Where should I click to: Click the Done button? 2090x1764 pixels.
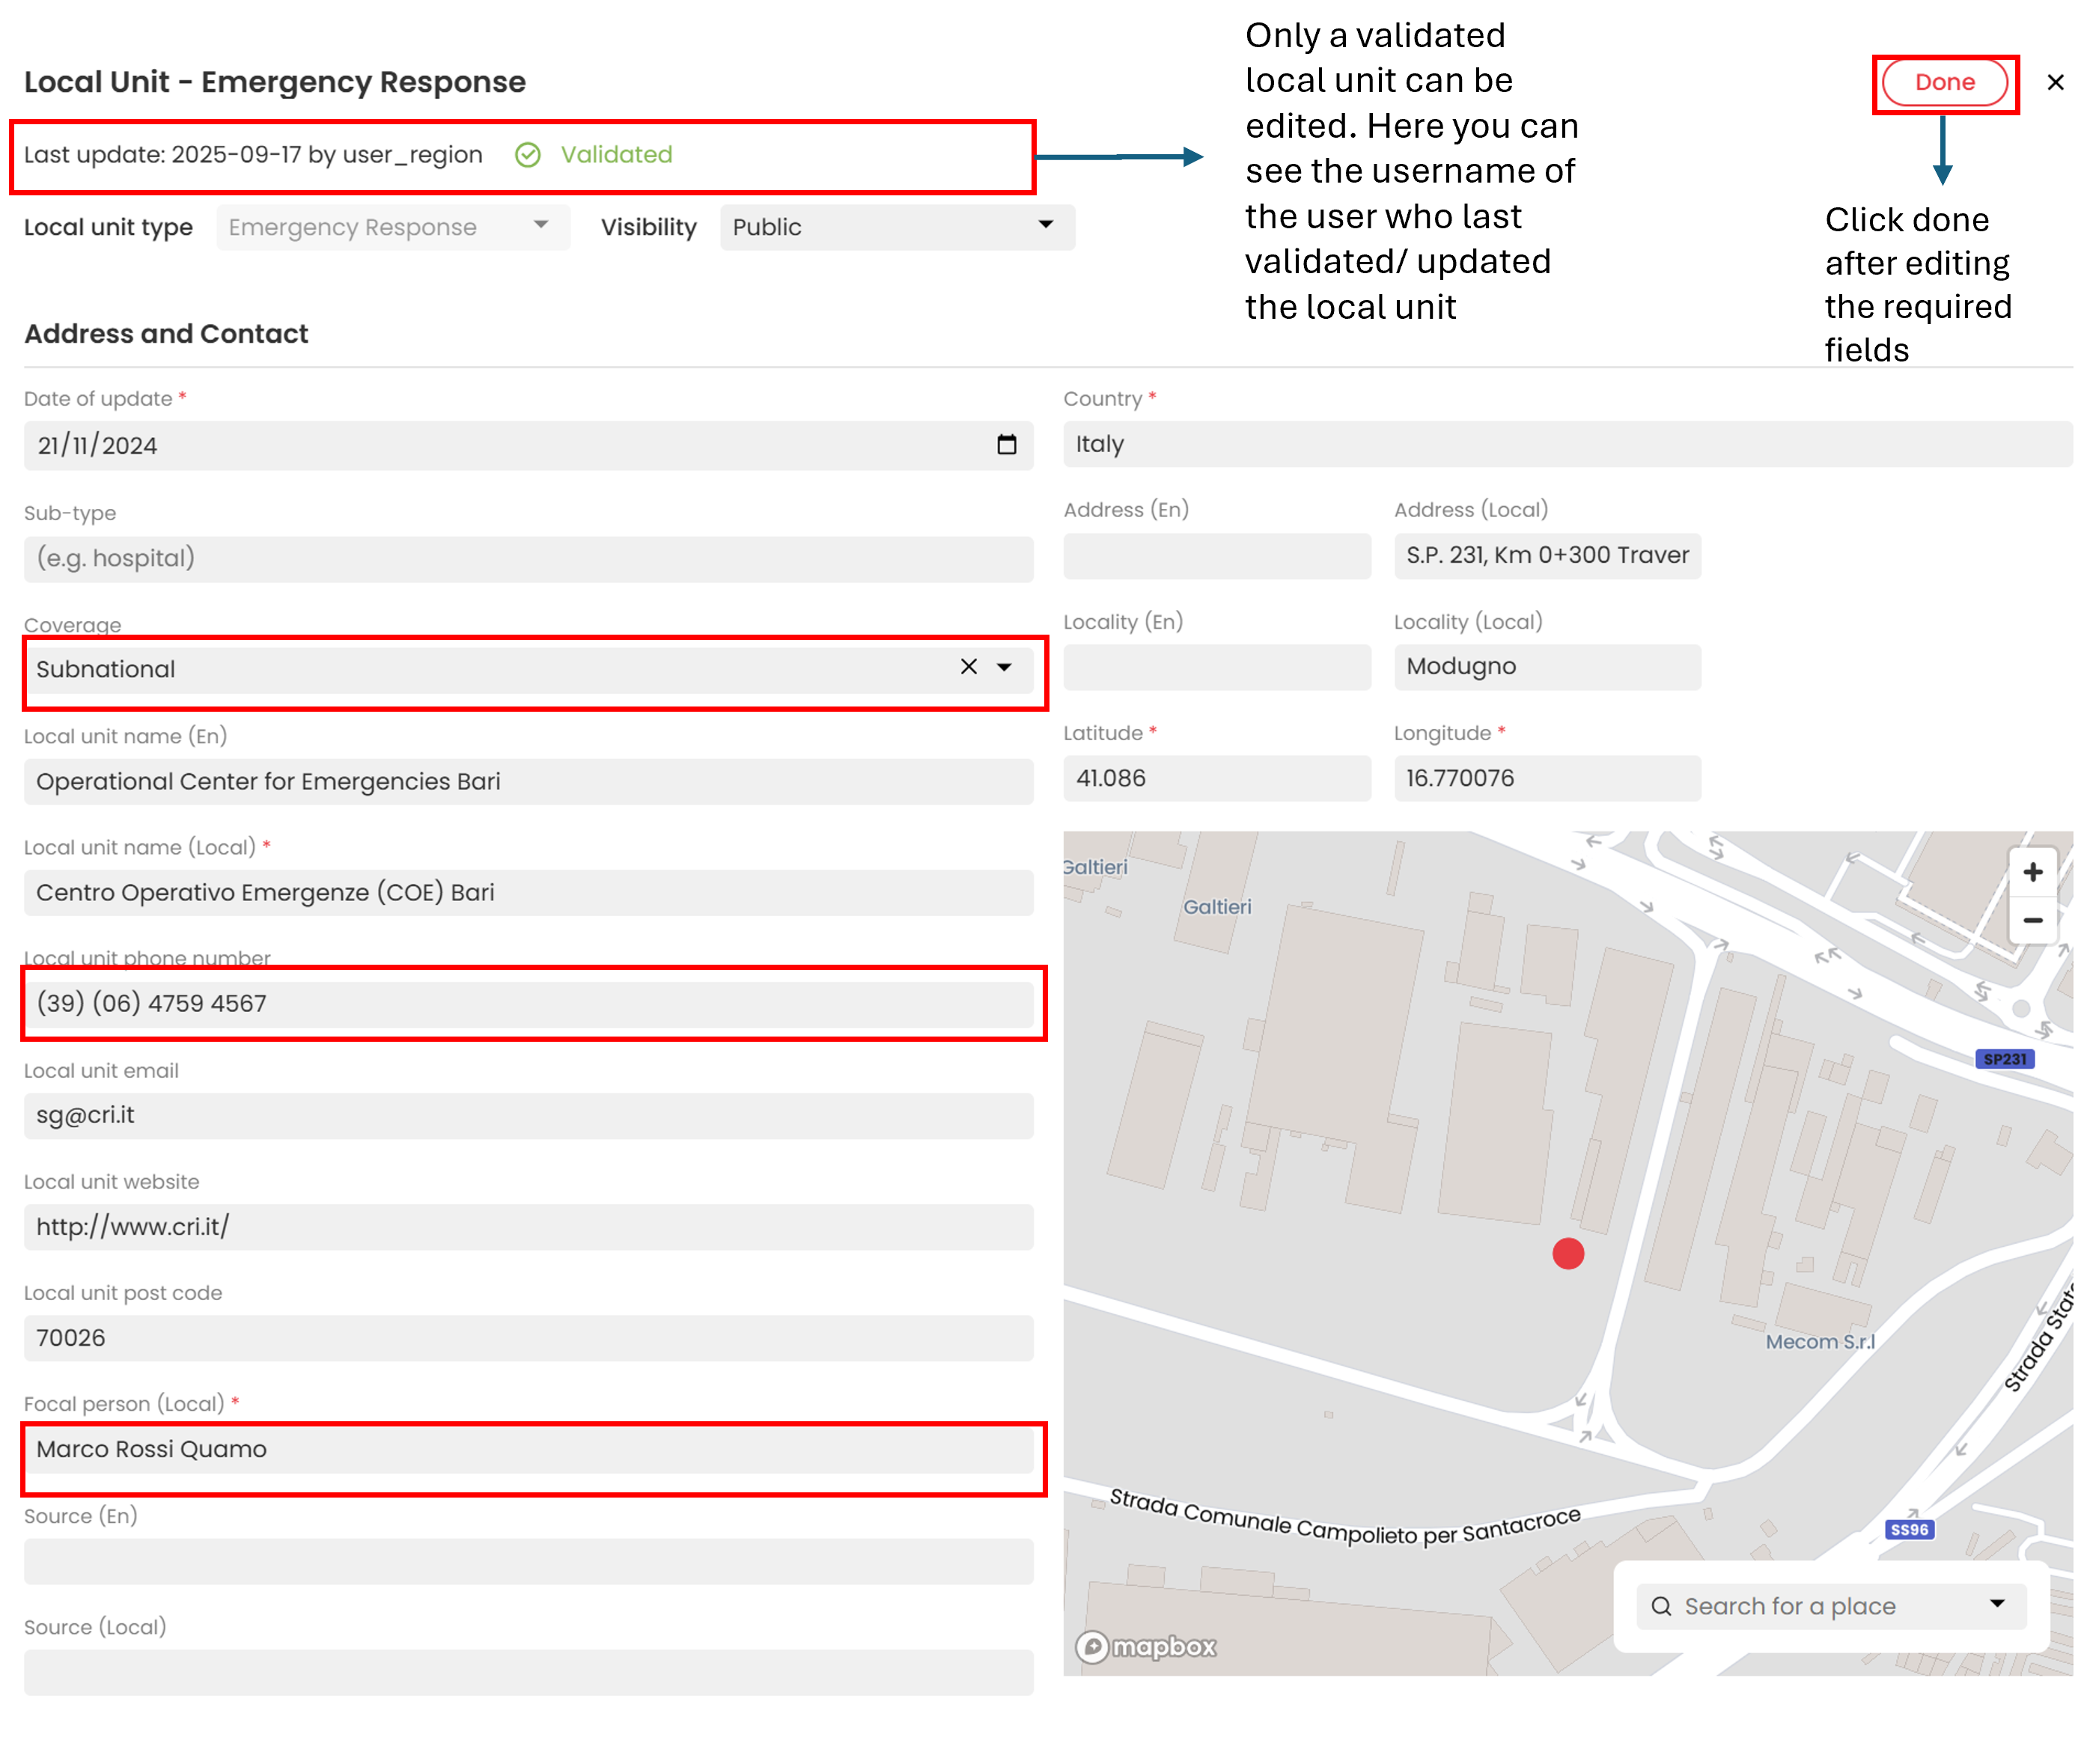click(x=1943, y=82)
